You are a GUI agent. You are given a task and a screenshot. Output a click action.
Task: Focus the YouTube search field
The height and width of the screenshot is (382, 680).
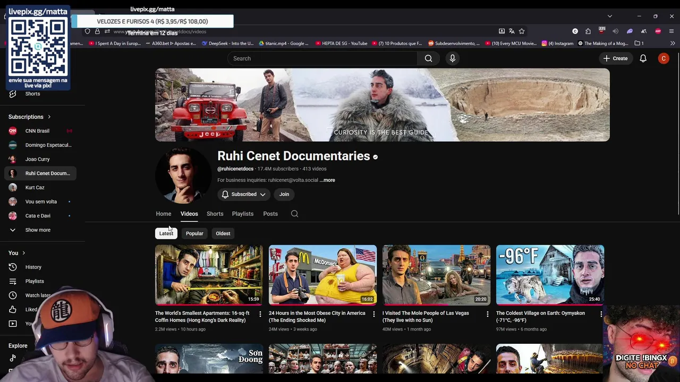(x=322, y=58)
